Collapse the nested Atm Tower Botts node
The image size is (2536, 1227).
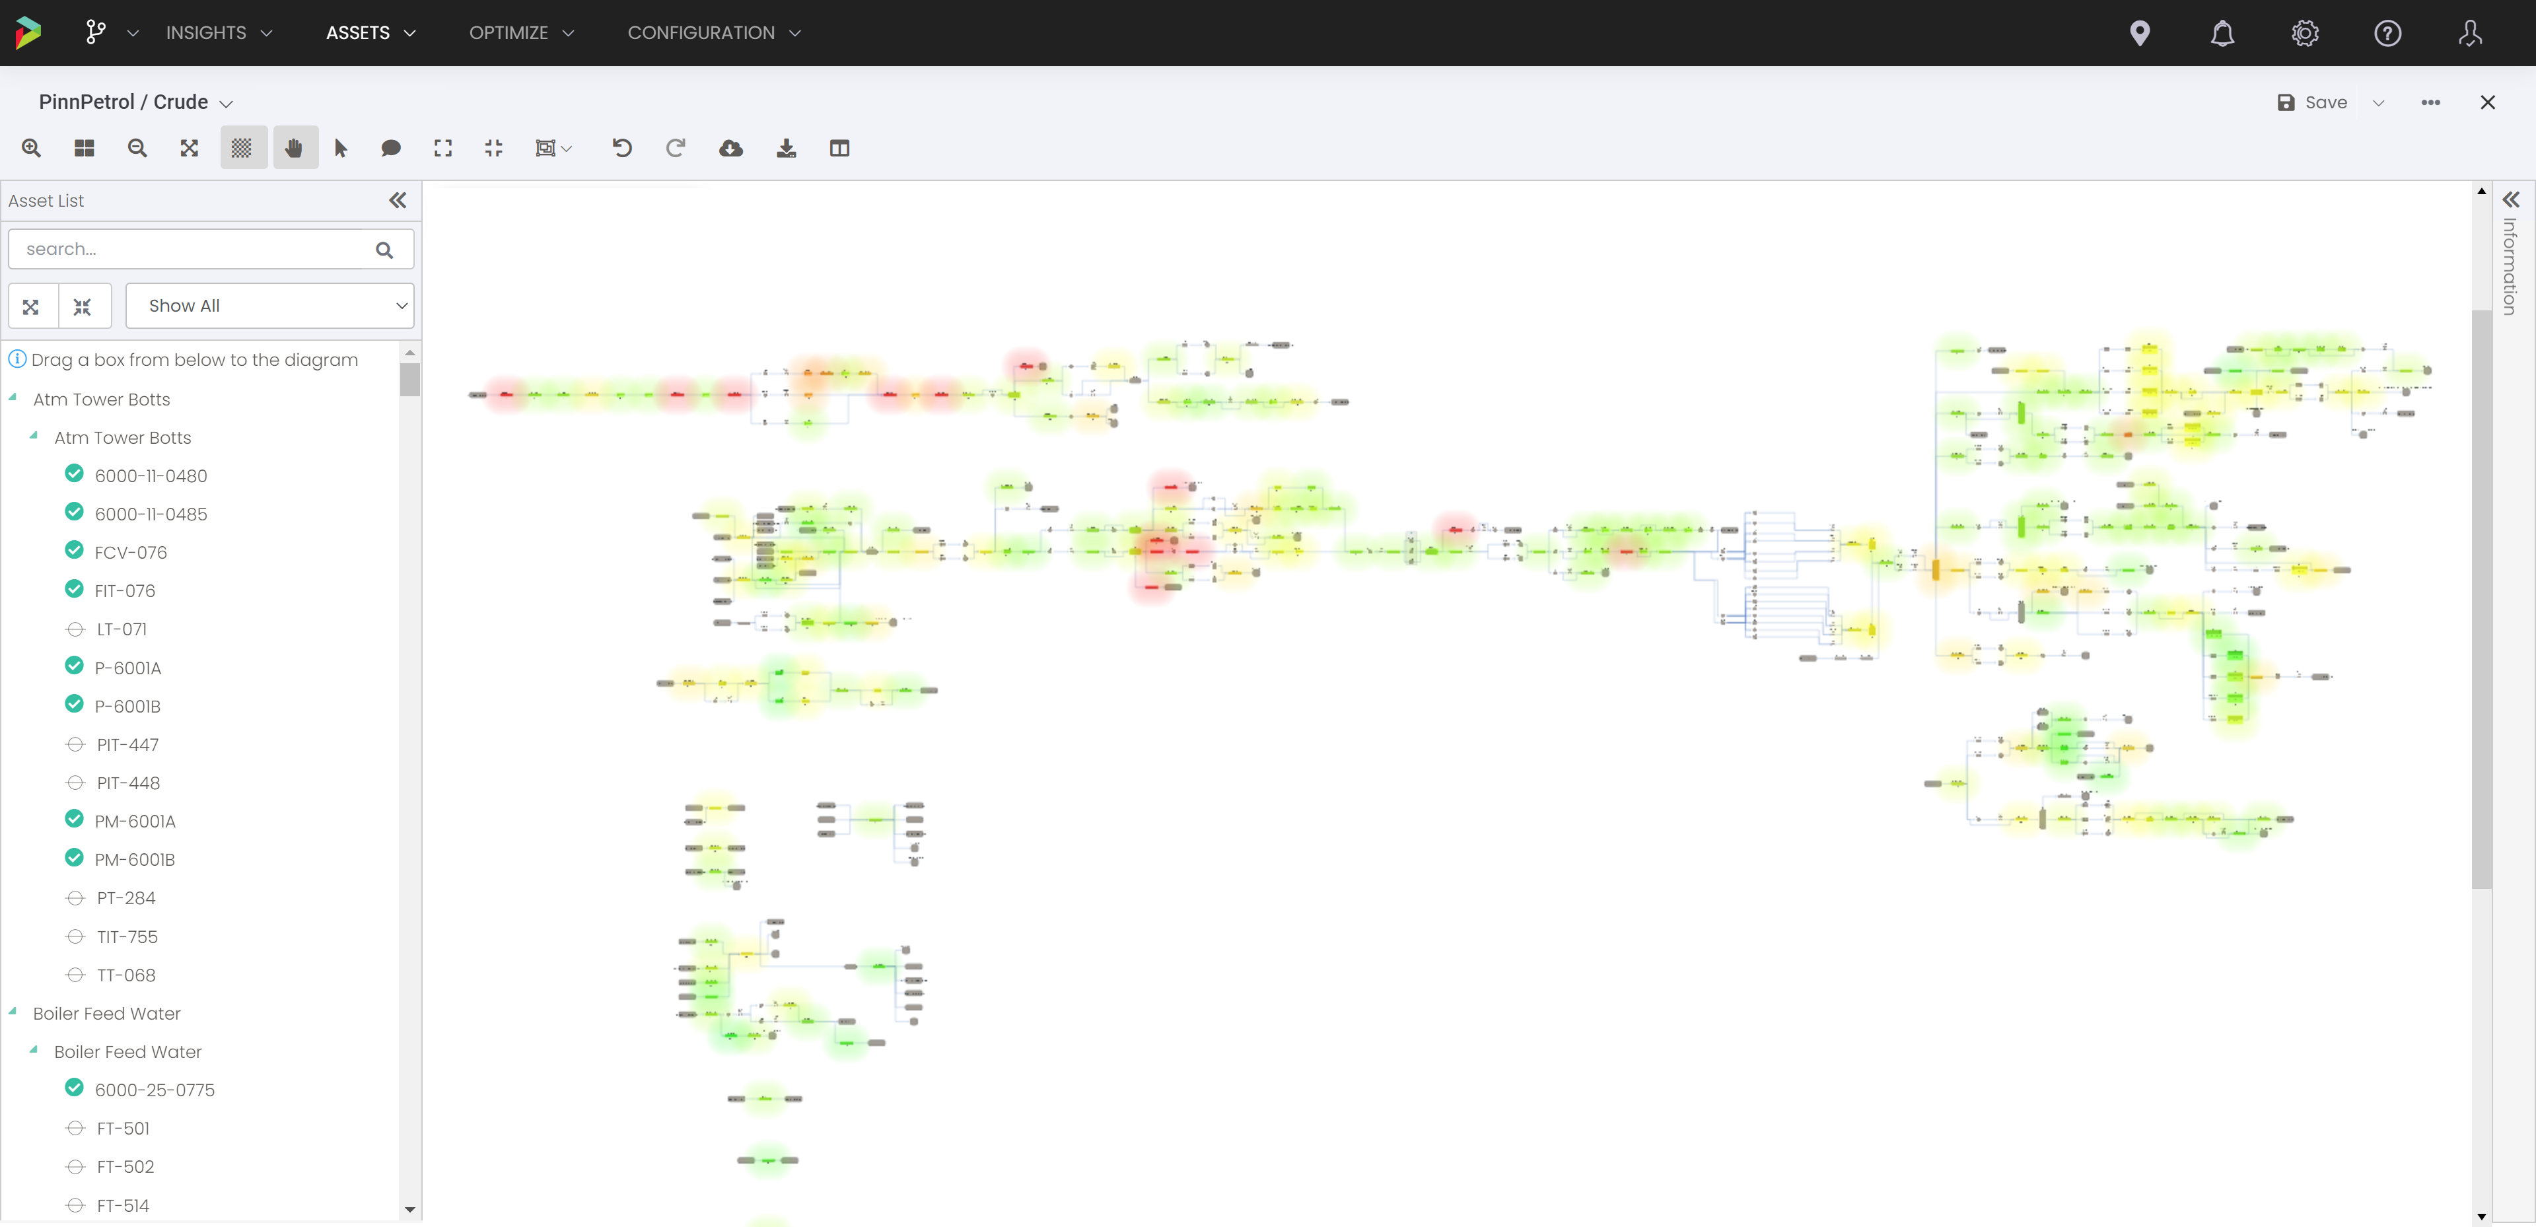coord(34,437)
